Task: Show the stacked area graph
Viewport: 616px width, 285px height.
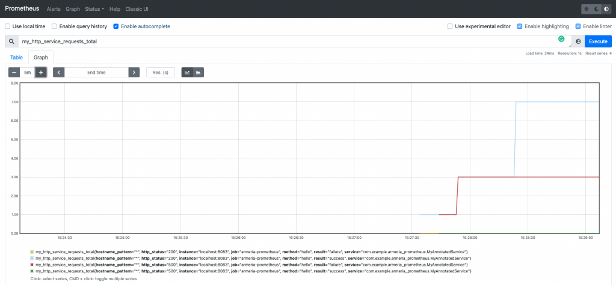Action: 198,72
